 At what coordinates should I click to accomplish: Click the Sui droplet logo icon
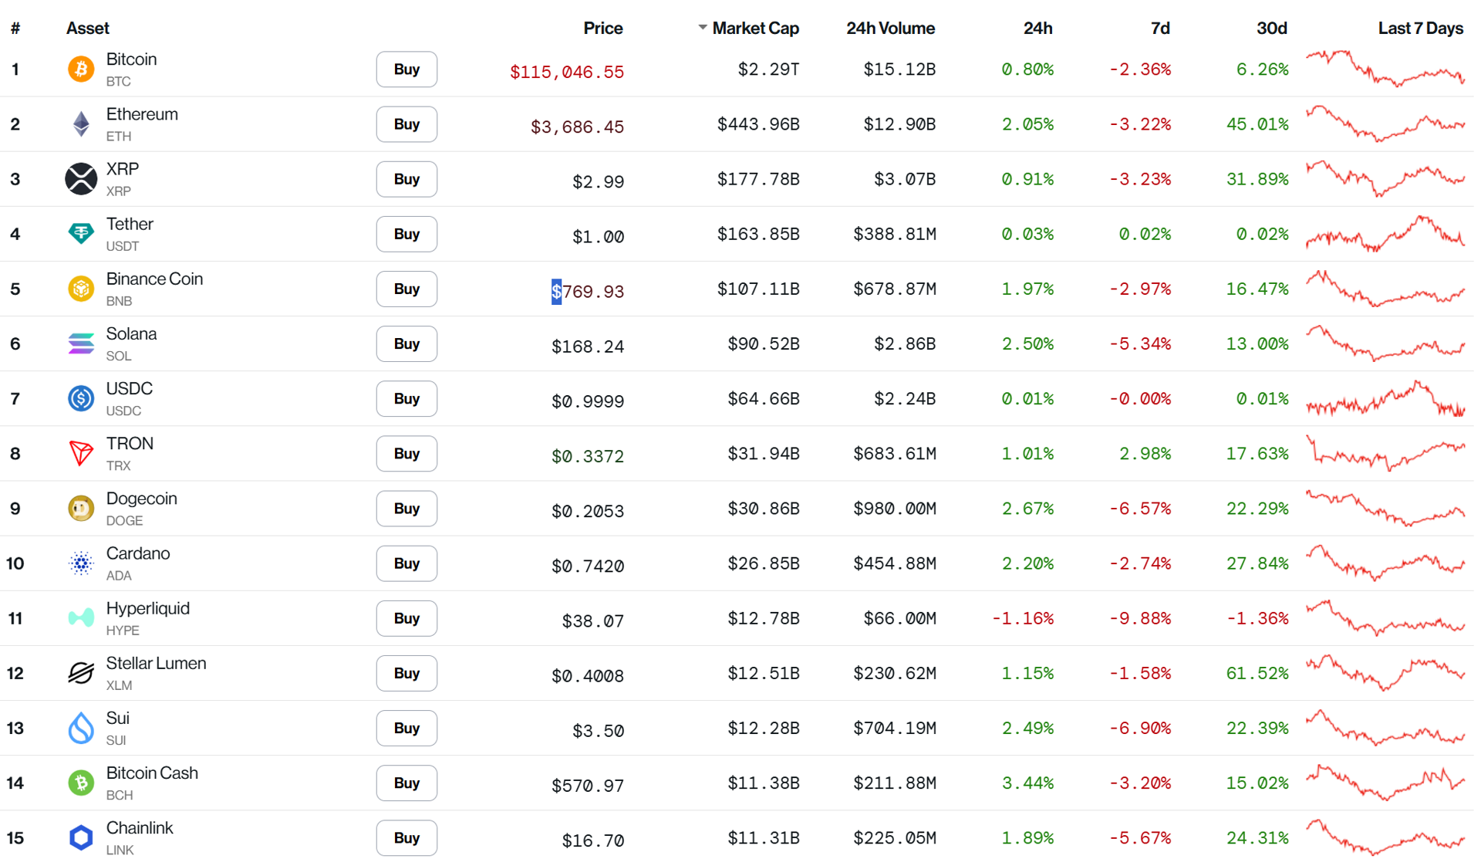click(81, 728)
